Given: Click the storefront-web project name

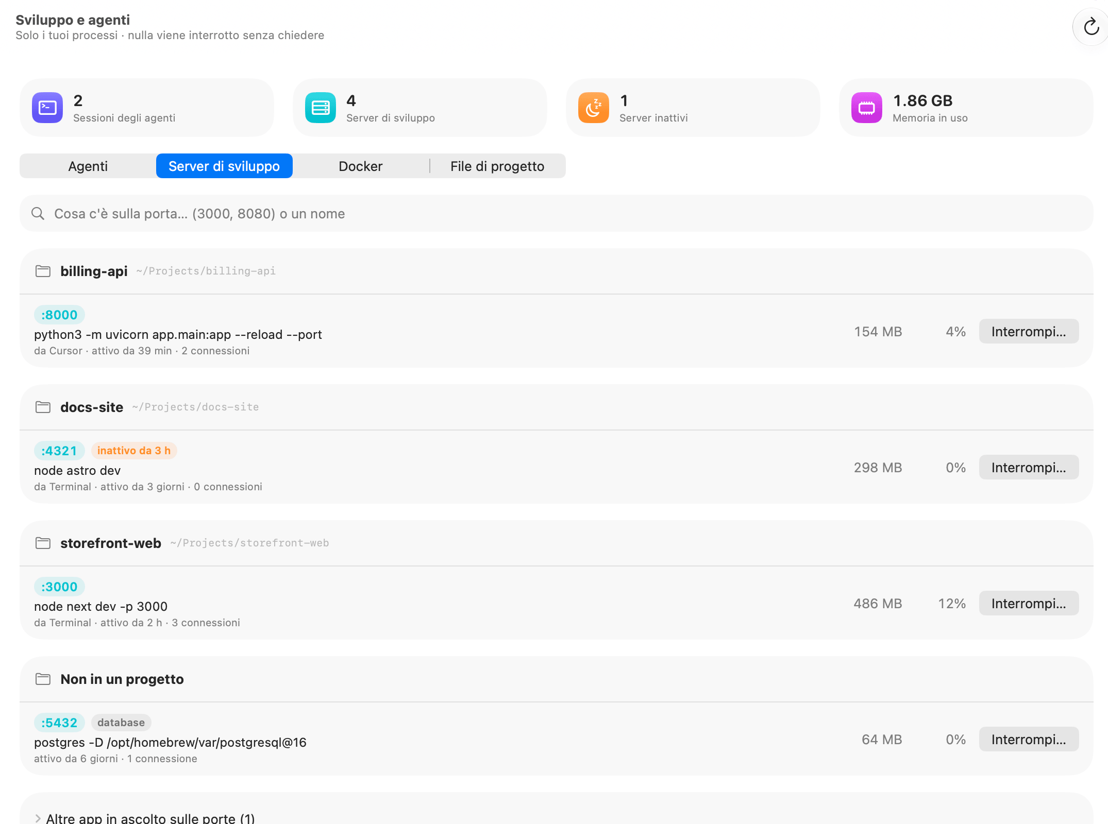Looking at the screenshot, I should click(111, 543).
